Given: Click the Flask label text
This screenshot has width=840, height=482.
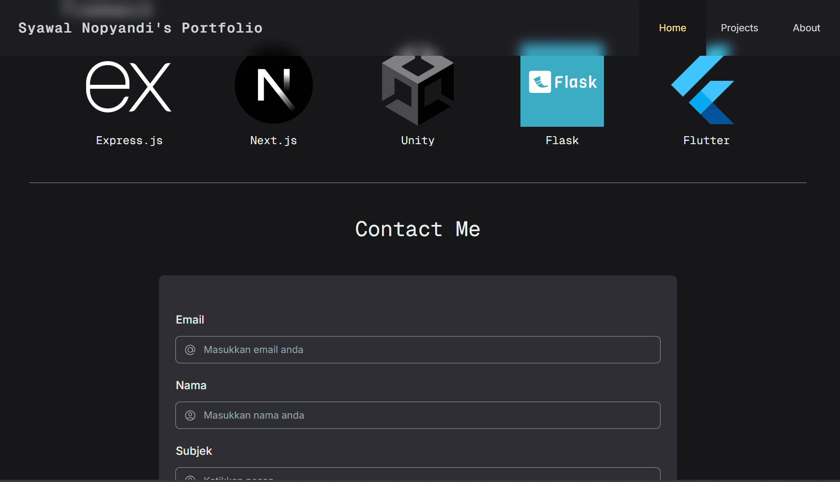Looking at the screenshot, I should coord(562,140).
